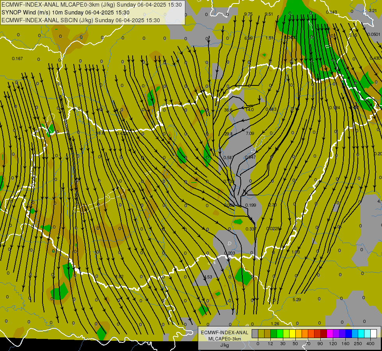Image resolution: width=382 pixels, height=351 pixels.
Task: Click the legend tick value 160
Action: click(x=345, y=344)
